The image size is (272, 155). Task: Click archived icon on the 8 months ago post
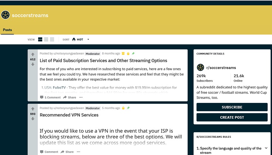click(123, 53)
